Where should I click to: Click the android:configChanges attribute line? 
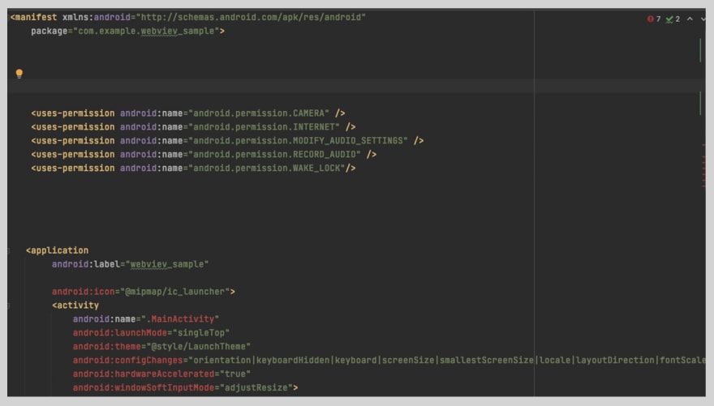point(389,360)
